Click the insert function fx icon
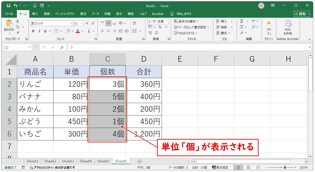 62,47
